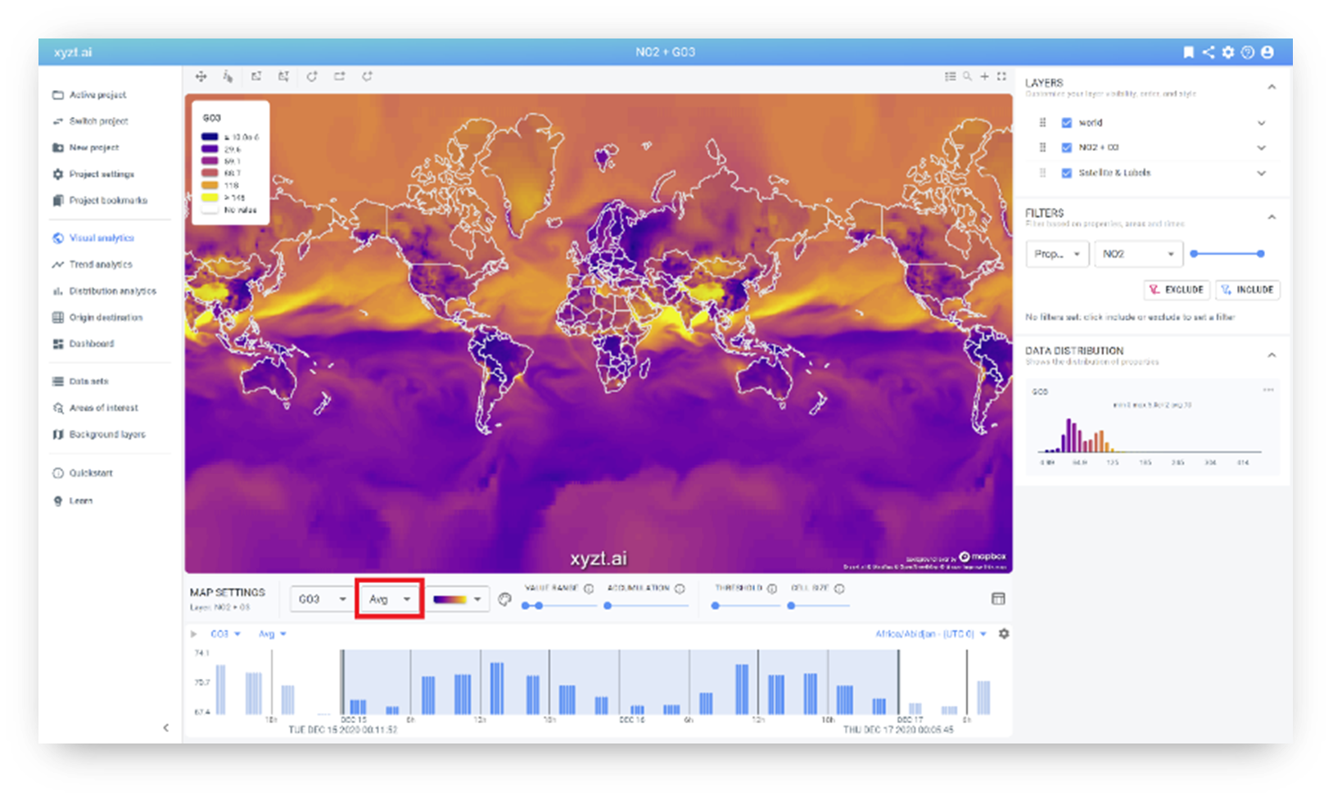
Task: Enter fullscreen map view
Action: (x=1001, y=76)
